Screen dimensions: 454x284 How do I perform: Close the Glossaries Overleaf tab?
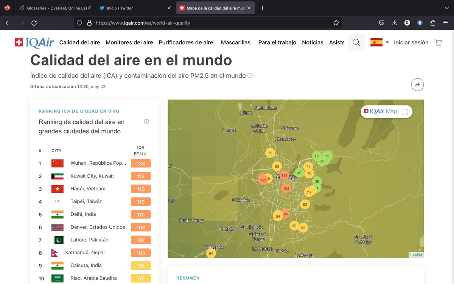(x=89, y=8)
